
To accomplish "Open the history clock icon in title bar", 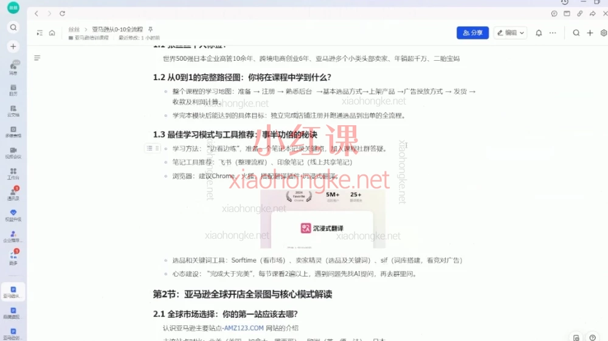I will point(565,2).
